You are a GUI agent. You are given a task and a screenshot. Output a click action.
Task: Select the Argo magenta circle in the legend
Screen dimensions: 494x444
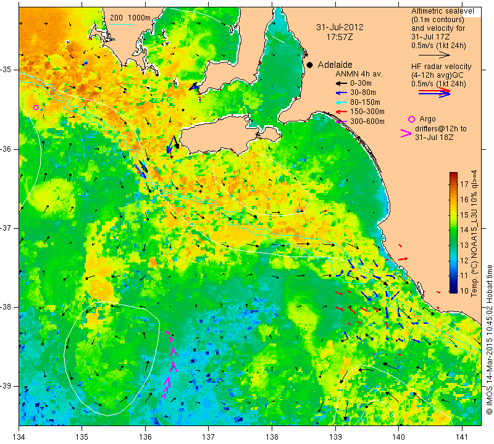click(411, 119)
